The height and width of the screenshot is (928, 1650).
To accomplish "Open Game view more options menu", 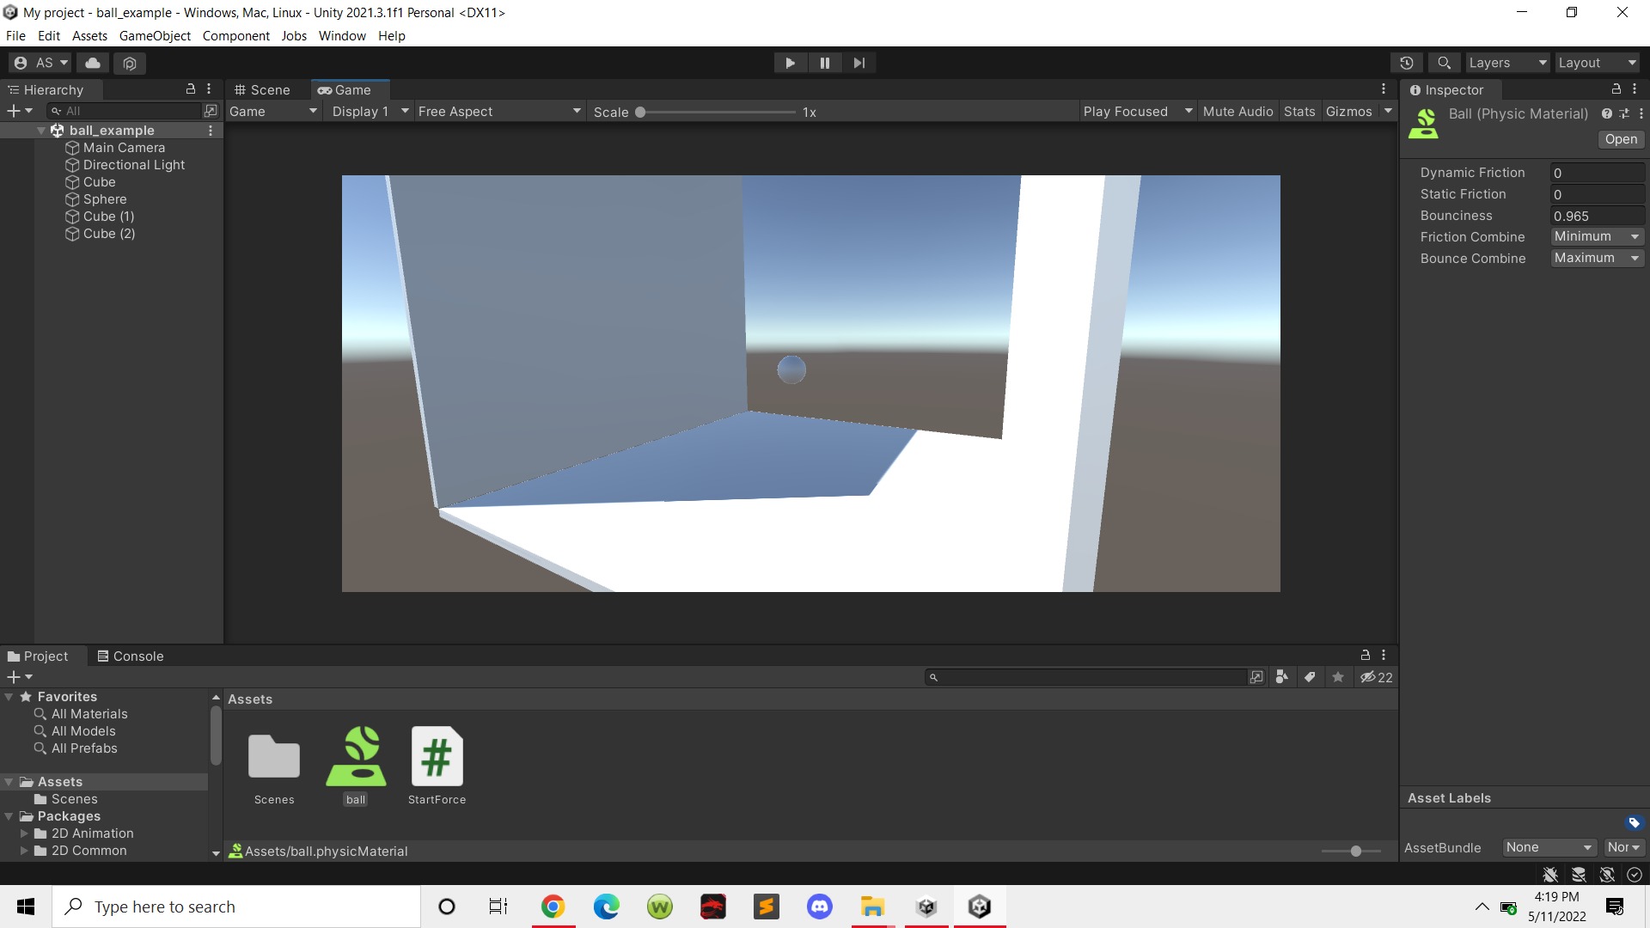I will click(x=1384, y=89).
